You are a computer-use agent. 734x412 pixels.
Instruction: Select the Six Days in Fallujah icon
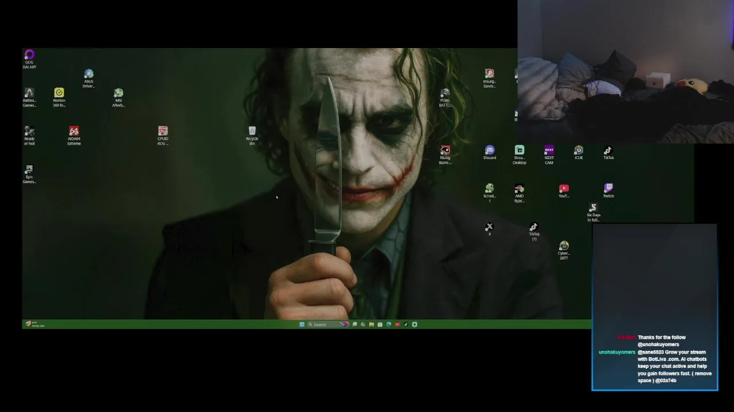[593, 212]
